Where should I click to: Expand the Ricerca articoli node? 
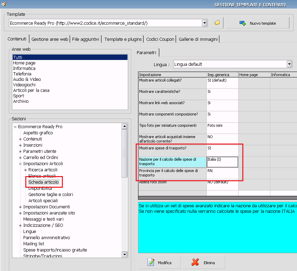25,170
